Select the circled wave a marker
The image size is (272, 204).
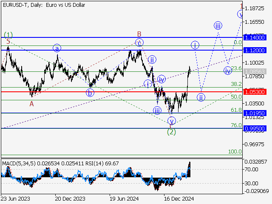point(57,48)
